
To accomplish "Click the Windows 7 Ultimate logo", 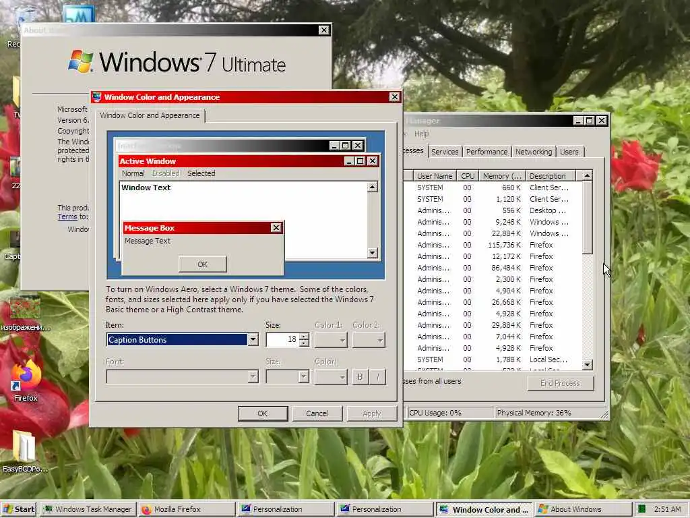I will [177, 61].
